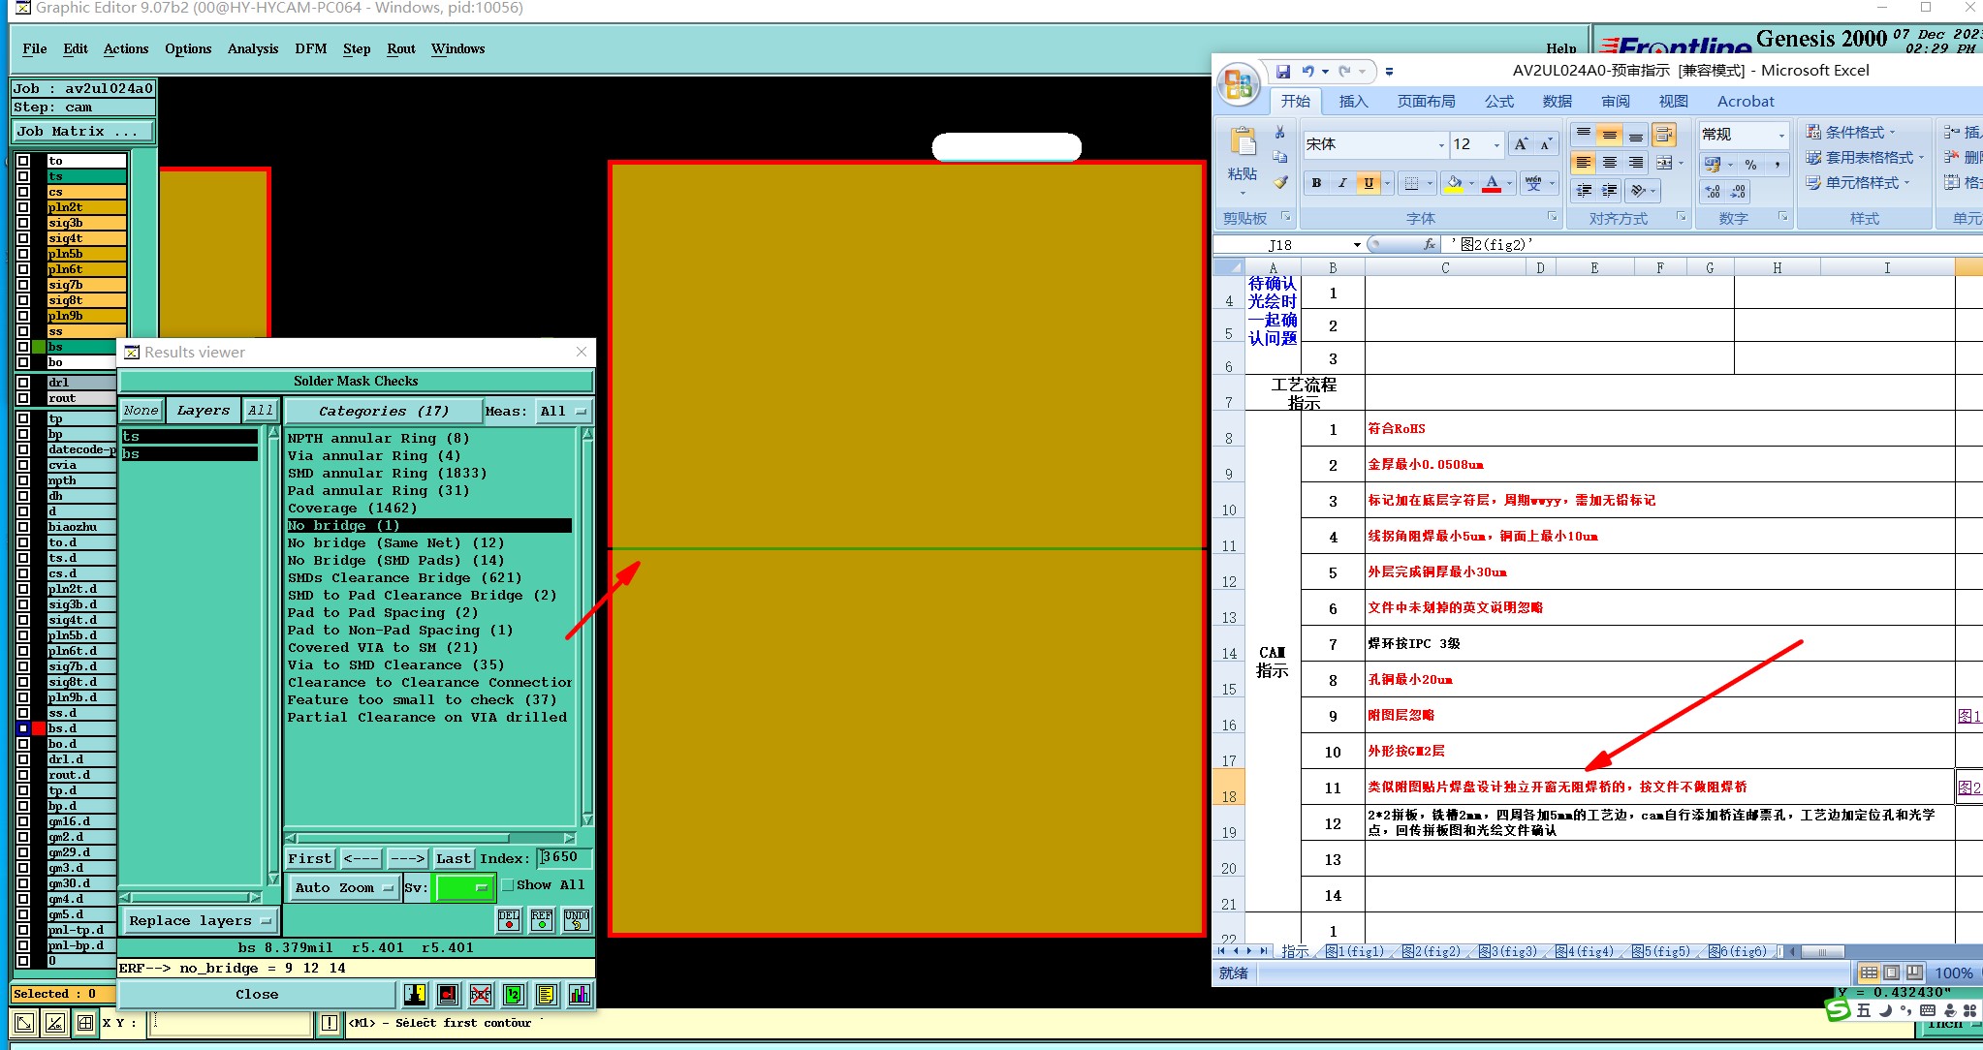Viewport: 1983px width, 1050px height.
Task: Click the red dot alarm icon
Action: coord(448,994)
